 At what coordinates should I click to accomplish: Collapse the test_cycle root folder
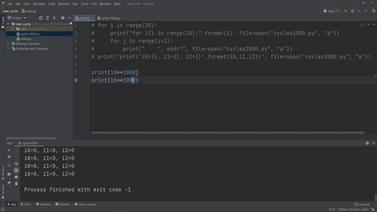tap(8, 24)
